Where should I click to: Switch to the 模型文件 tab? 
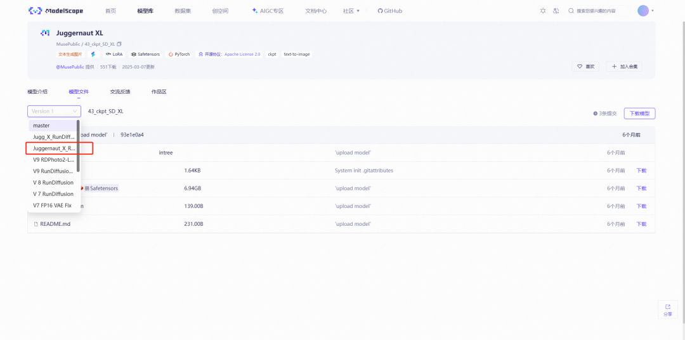pyautogui.click(x=79, y=92)
